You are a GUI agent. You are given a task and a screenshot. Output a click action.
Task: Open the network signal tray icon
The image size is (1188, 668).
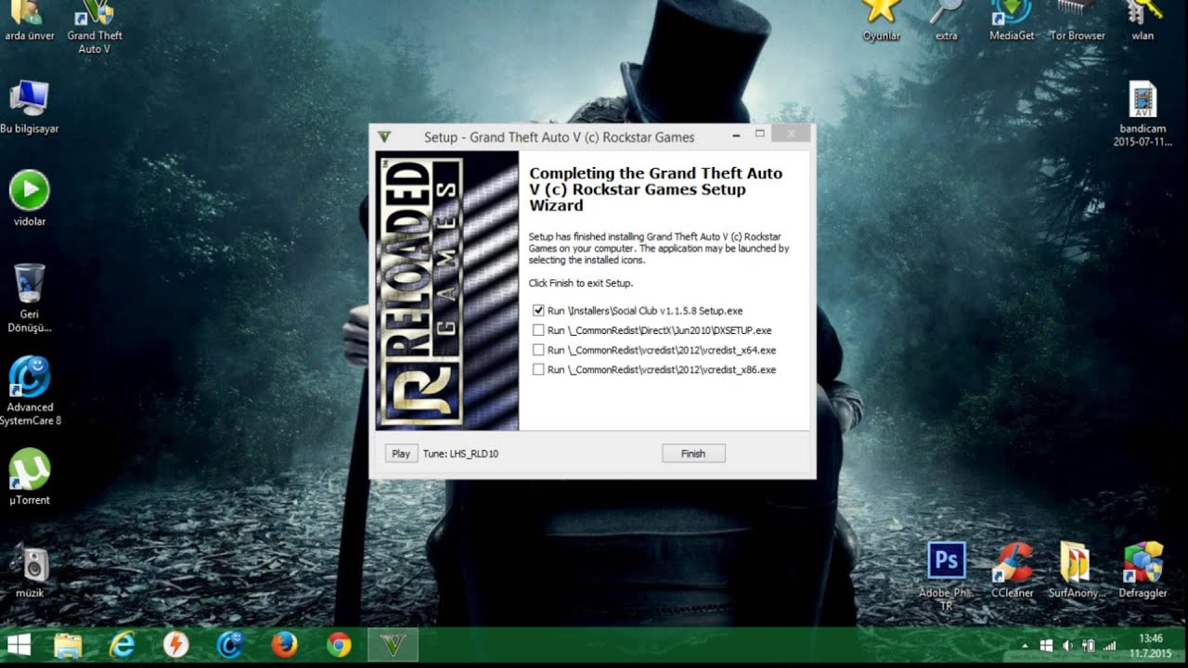1109,645
